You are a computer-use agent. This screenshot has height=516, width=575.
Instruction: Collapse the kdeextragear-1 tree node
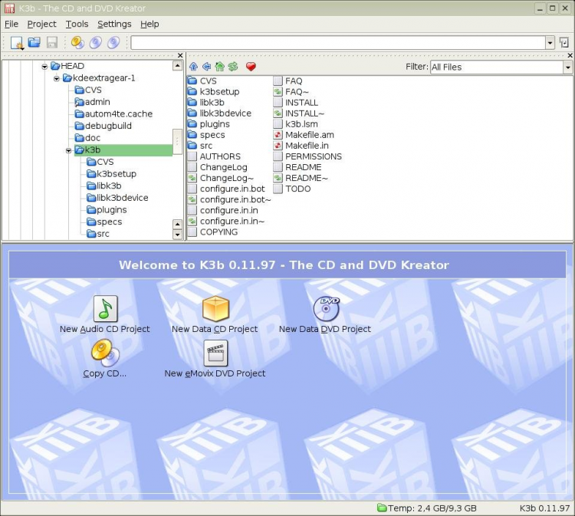57,78
